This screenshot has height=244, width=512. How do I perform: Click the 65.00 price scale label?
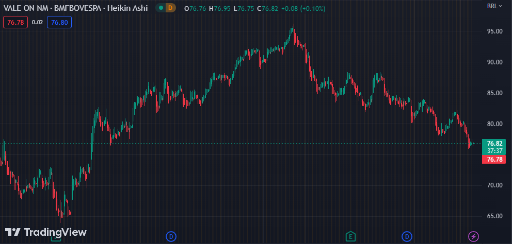click(x=494, y=216)
